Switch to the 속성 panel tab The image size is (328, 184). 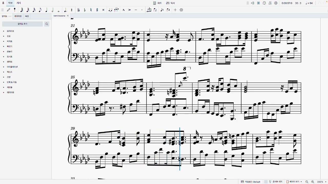(x=27, y=16)
